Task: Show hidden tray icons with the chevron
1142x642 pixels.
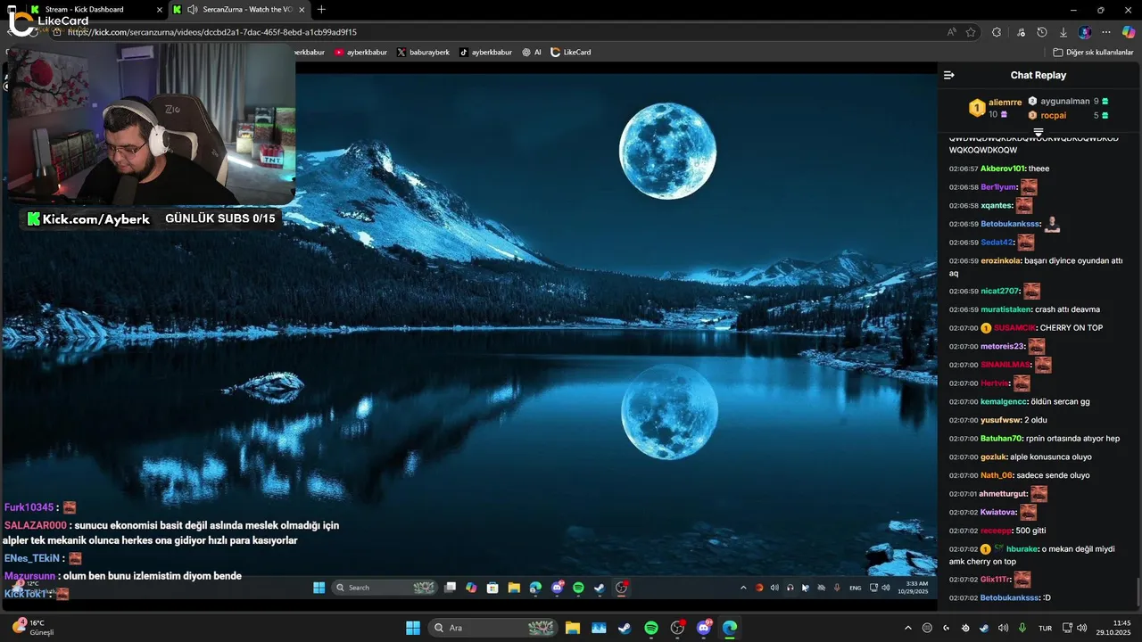Action: pos(908,628)
